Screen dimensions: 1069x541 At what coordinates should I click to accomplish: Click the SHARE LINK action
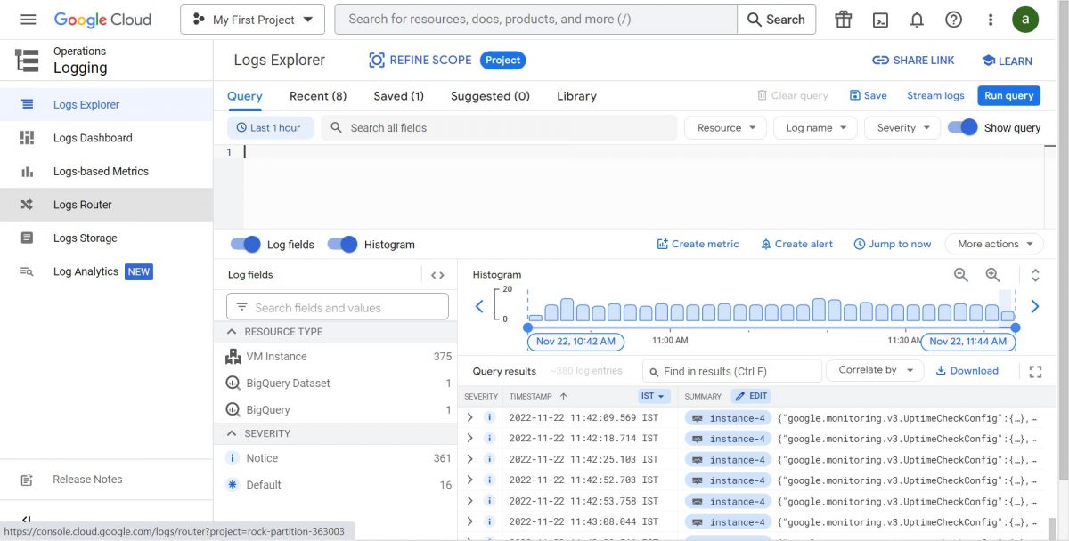[913, 60]
